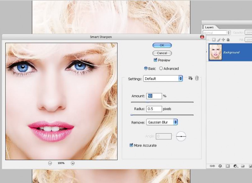The width and height of the screenshot is (252, 183).
Task: Open the Settings dropdown showing Default
Action: (x=163, y=79)
